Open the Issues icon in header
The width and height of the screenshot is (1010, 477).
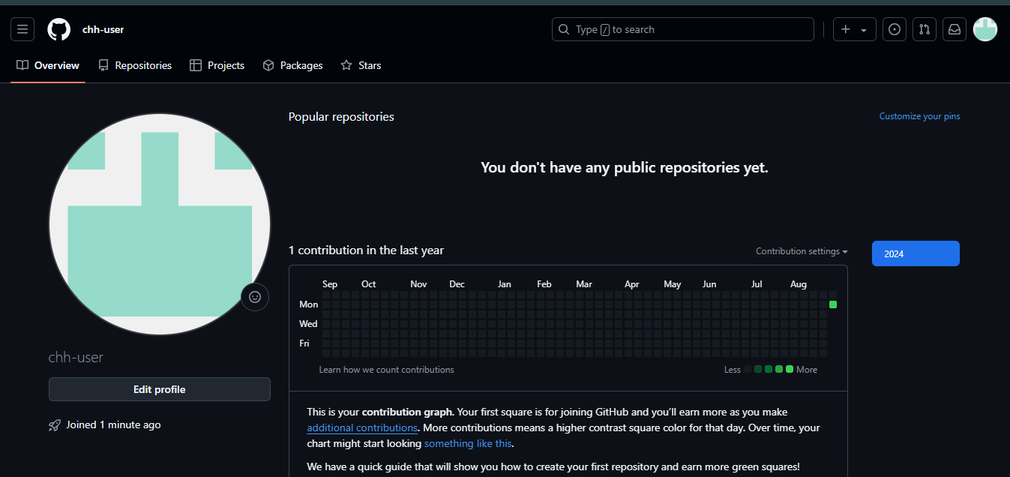894,29
